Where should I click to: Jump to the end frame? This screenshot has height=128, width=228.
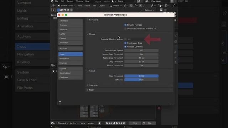point(124,123)
